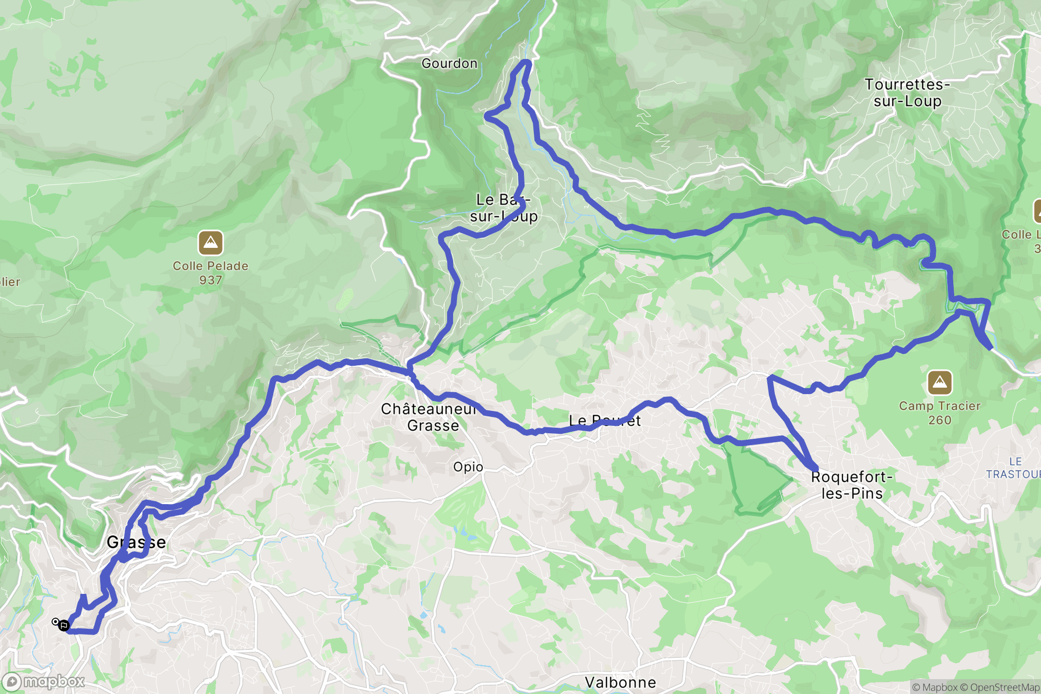
Task: Click the LE TRASTOUR area label
Action: point(1013,468)
